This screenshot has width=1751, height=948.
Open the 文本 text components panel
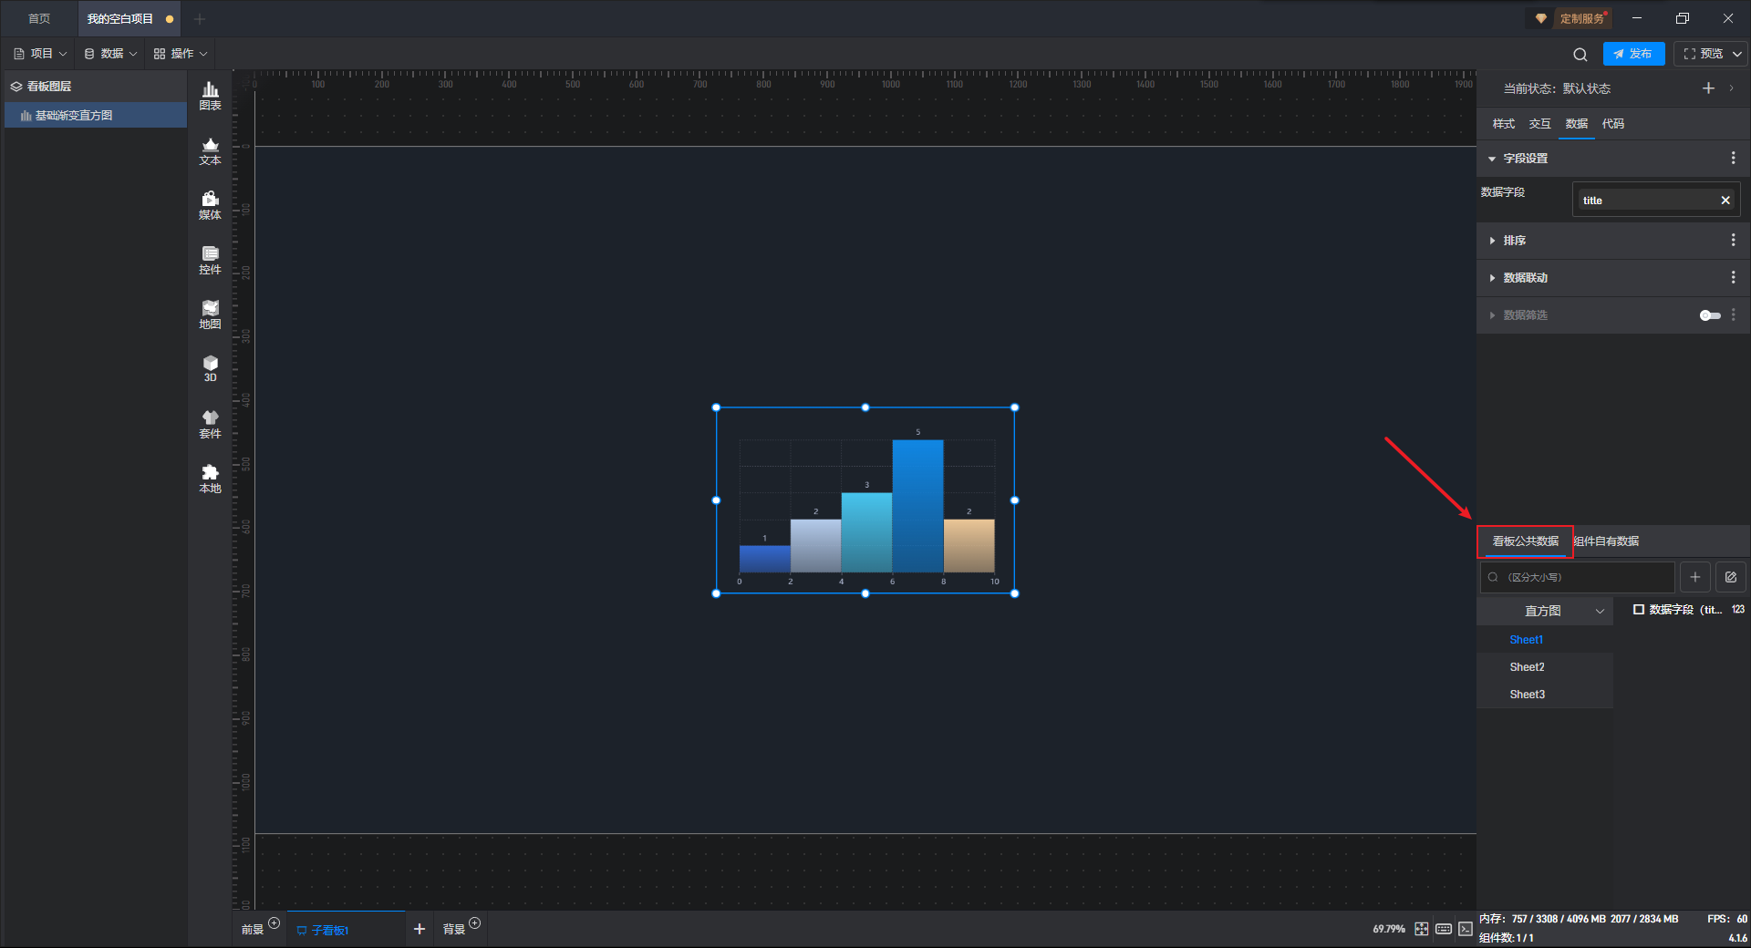(x=210, y=150)
